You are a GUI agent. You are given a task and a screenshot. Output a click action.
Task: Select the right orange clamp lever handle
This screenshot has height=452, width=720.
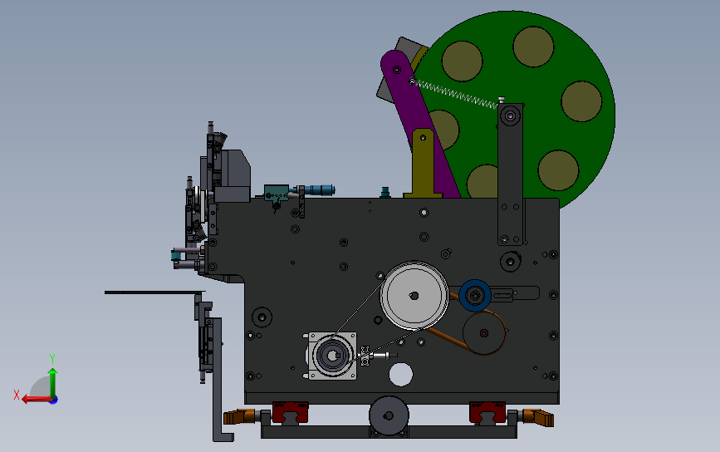click(538, 417)
